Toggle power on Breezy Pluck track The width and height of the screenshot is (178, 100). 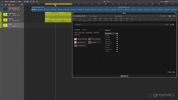click(x=9, y=15)
